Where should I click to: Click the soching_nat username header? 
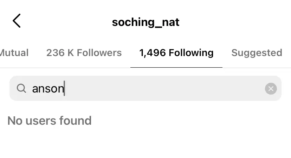coord(145,22)
